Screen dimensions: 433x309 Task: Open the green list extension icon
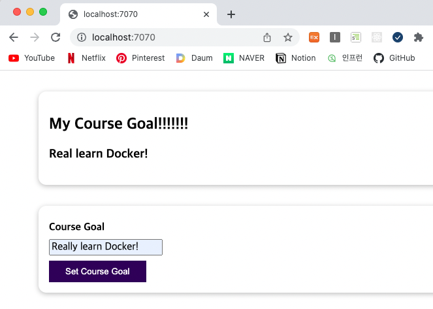(x=356, y=37)
